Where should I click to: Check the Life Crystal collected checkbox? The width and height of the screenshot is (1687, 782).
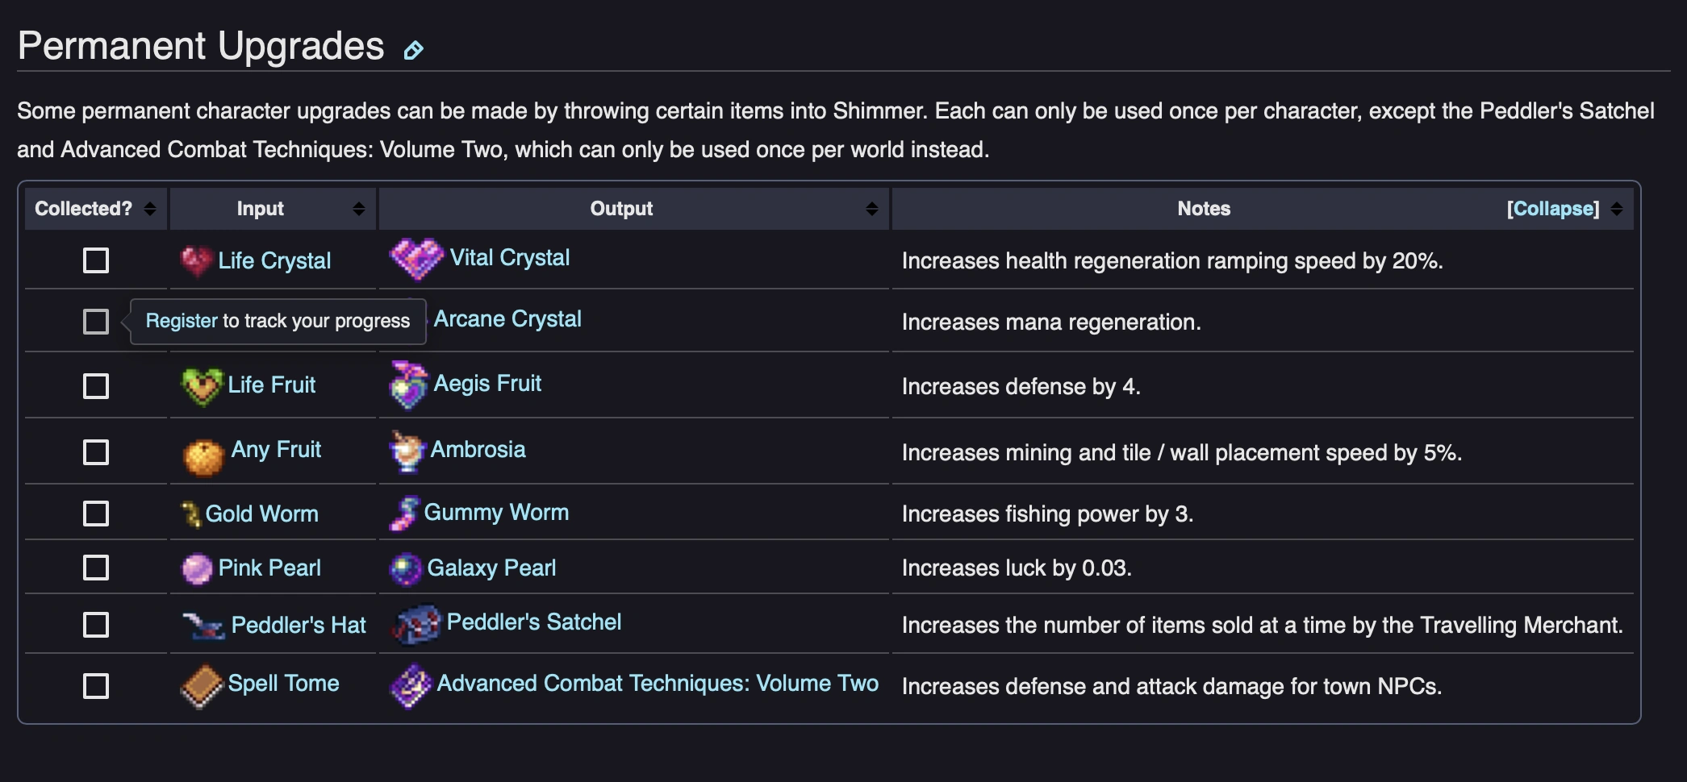click(96, 260)
